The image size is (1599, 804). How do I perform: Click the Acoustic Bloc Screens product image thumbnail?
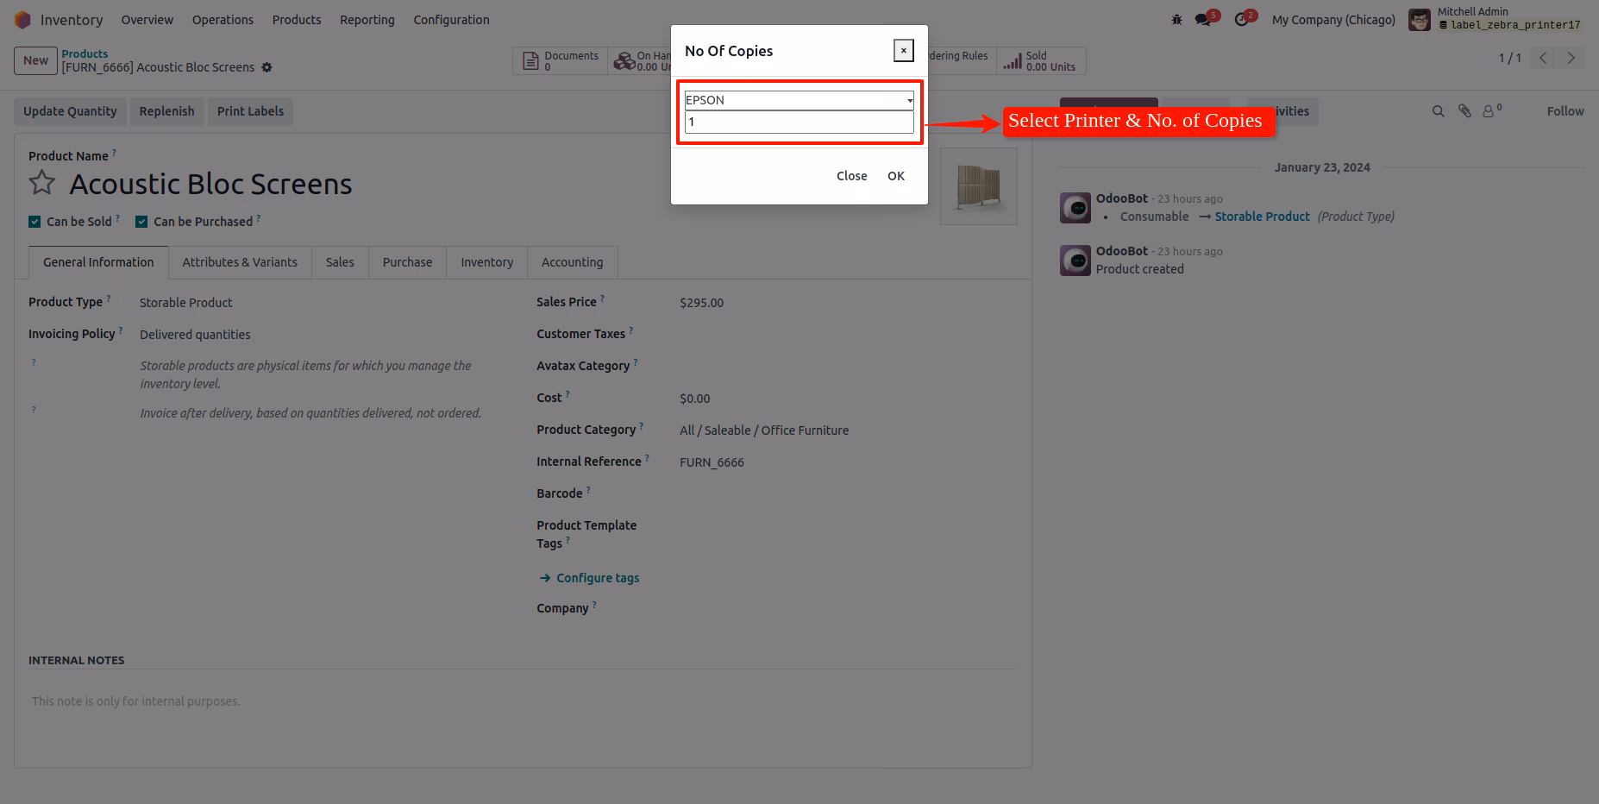tap(979, 186)
